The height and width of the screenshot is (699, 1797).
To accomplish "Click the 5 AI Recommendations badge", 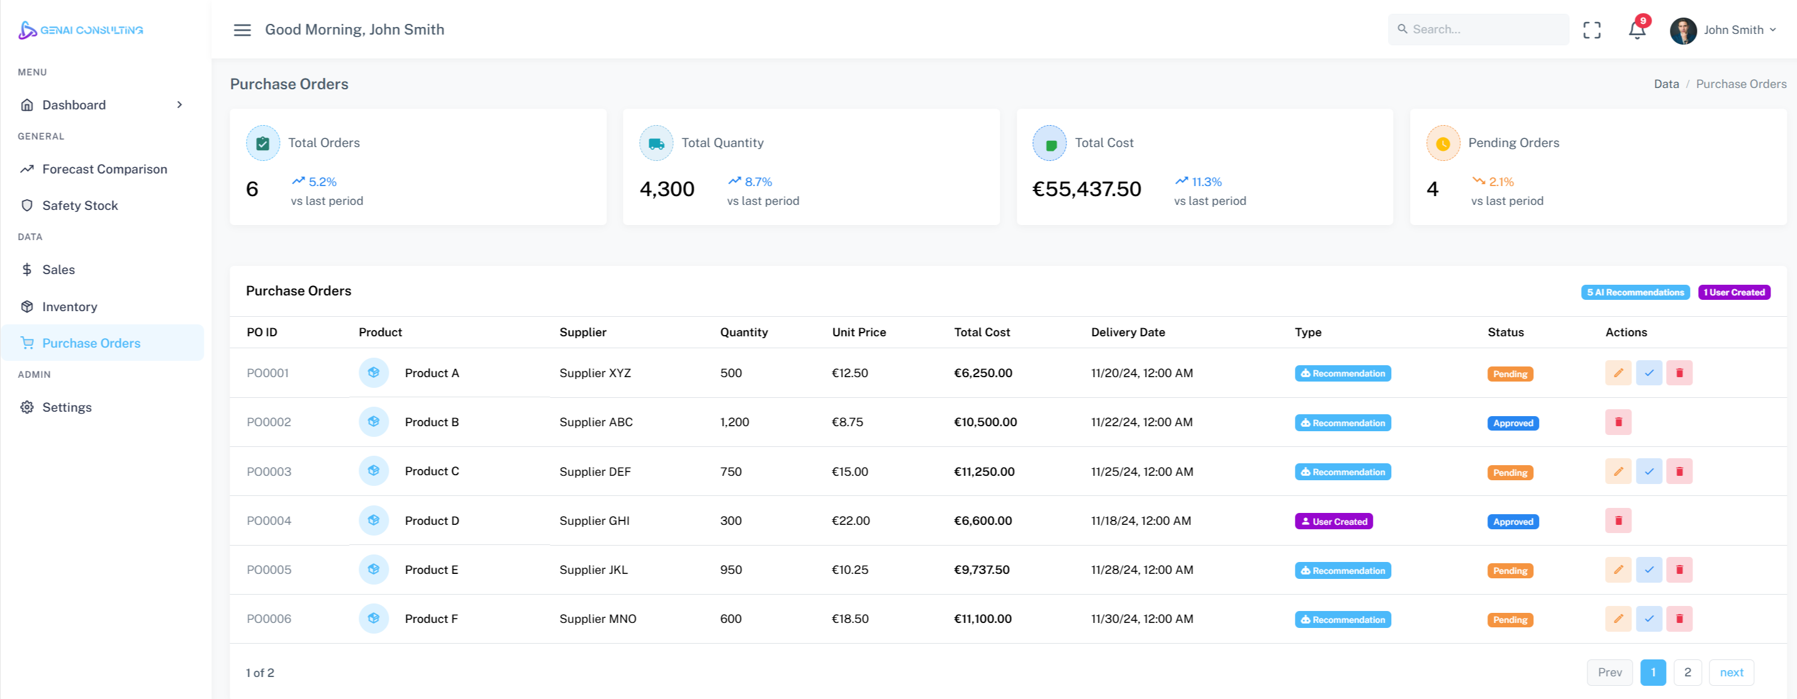I will (1635, 292).
